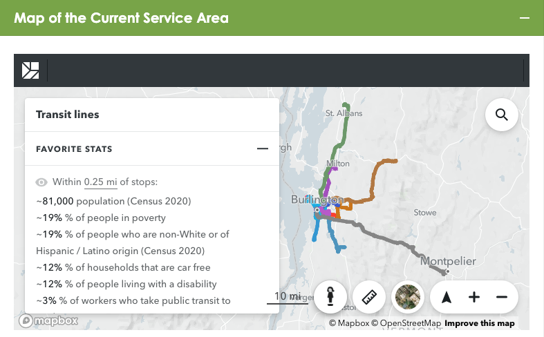Switch to satellite imagery basemap
544x337 pixels.
click(x=408, y=297)
